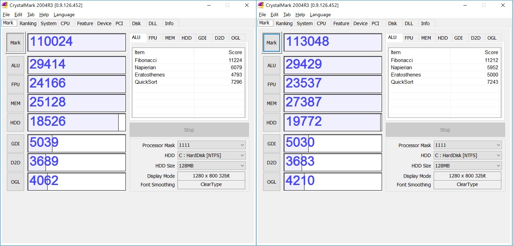Click OGL score bar 4062 in left window
Screen dimensions: 513x246
click(x=77, y=182)
